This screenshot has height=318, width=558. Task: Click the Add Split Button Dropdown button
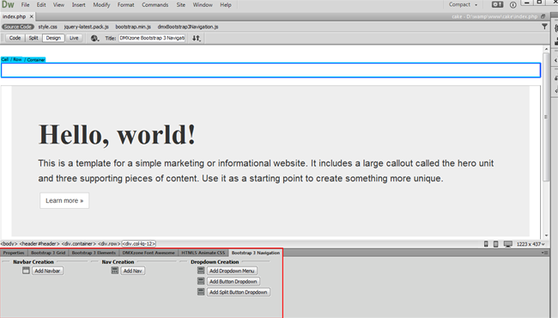[x=239, y=292]
